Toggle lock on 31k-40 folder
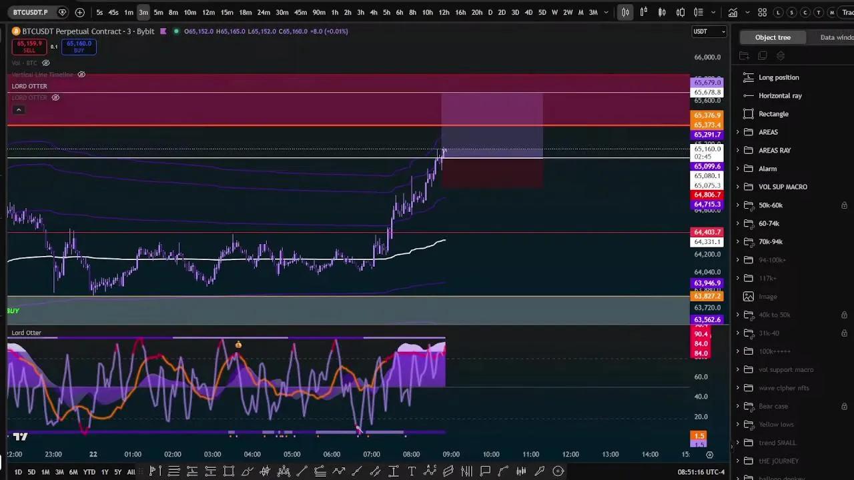This screenshot has height=480, width=854. (844, 333)
